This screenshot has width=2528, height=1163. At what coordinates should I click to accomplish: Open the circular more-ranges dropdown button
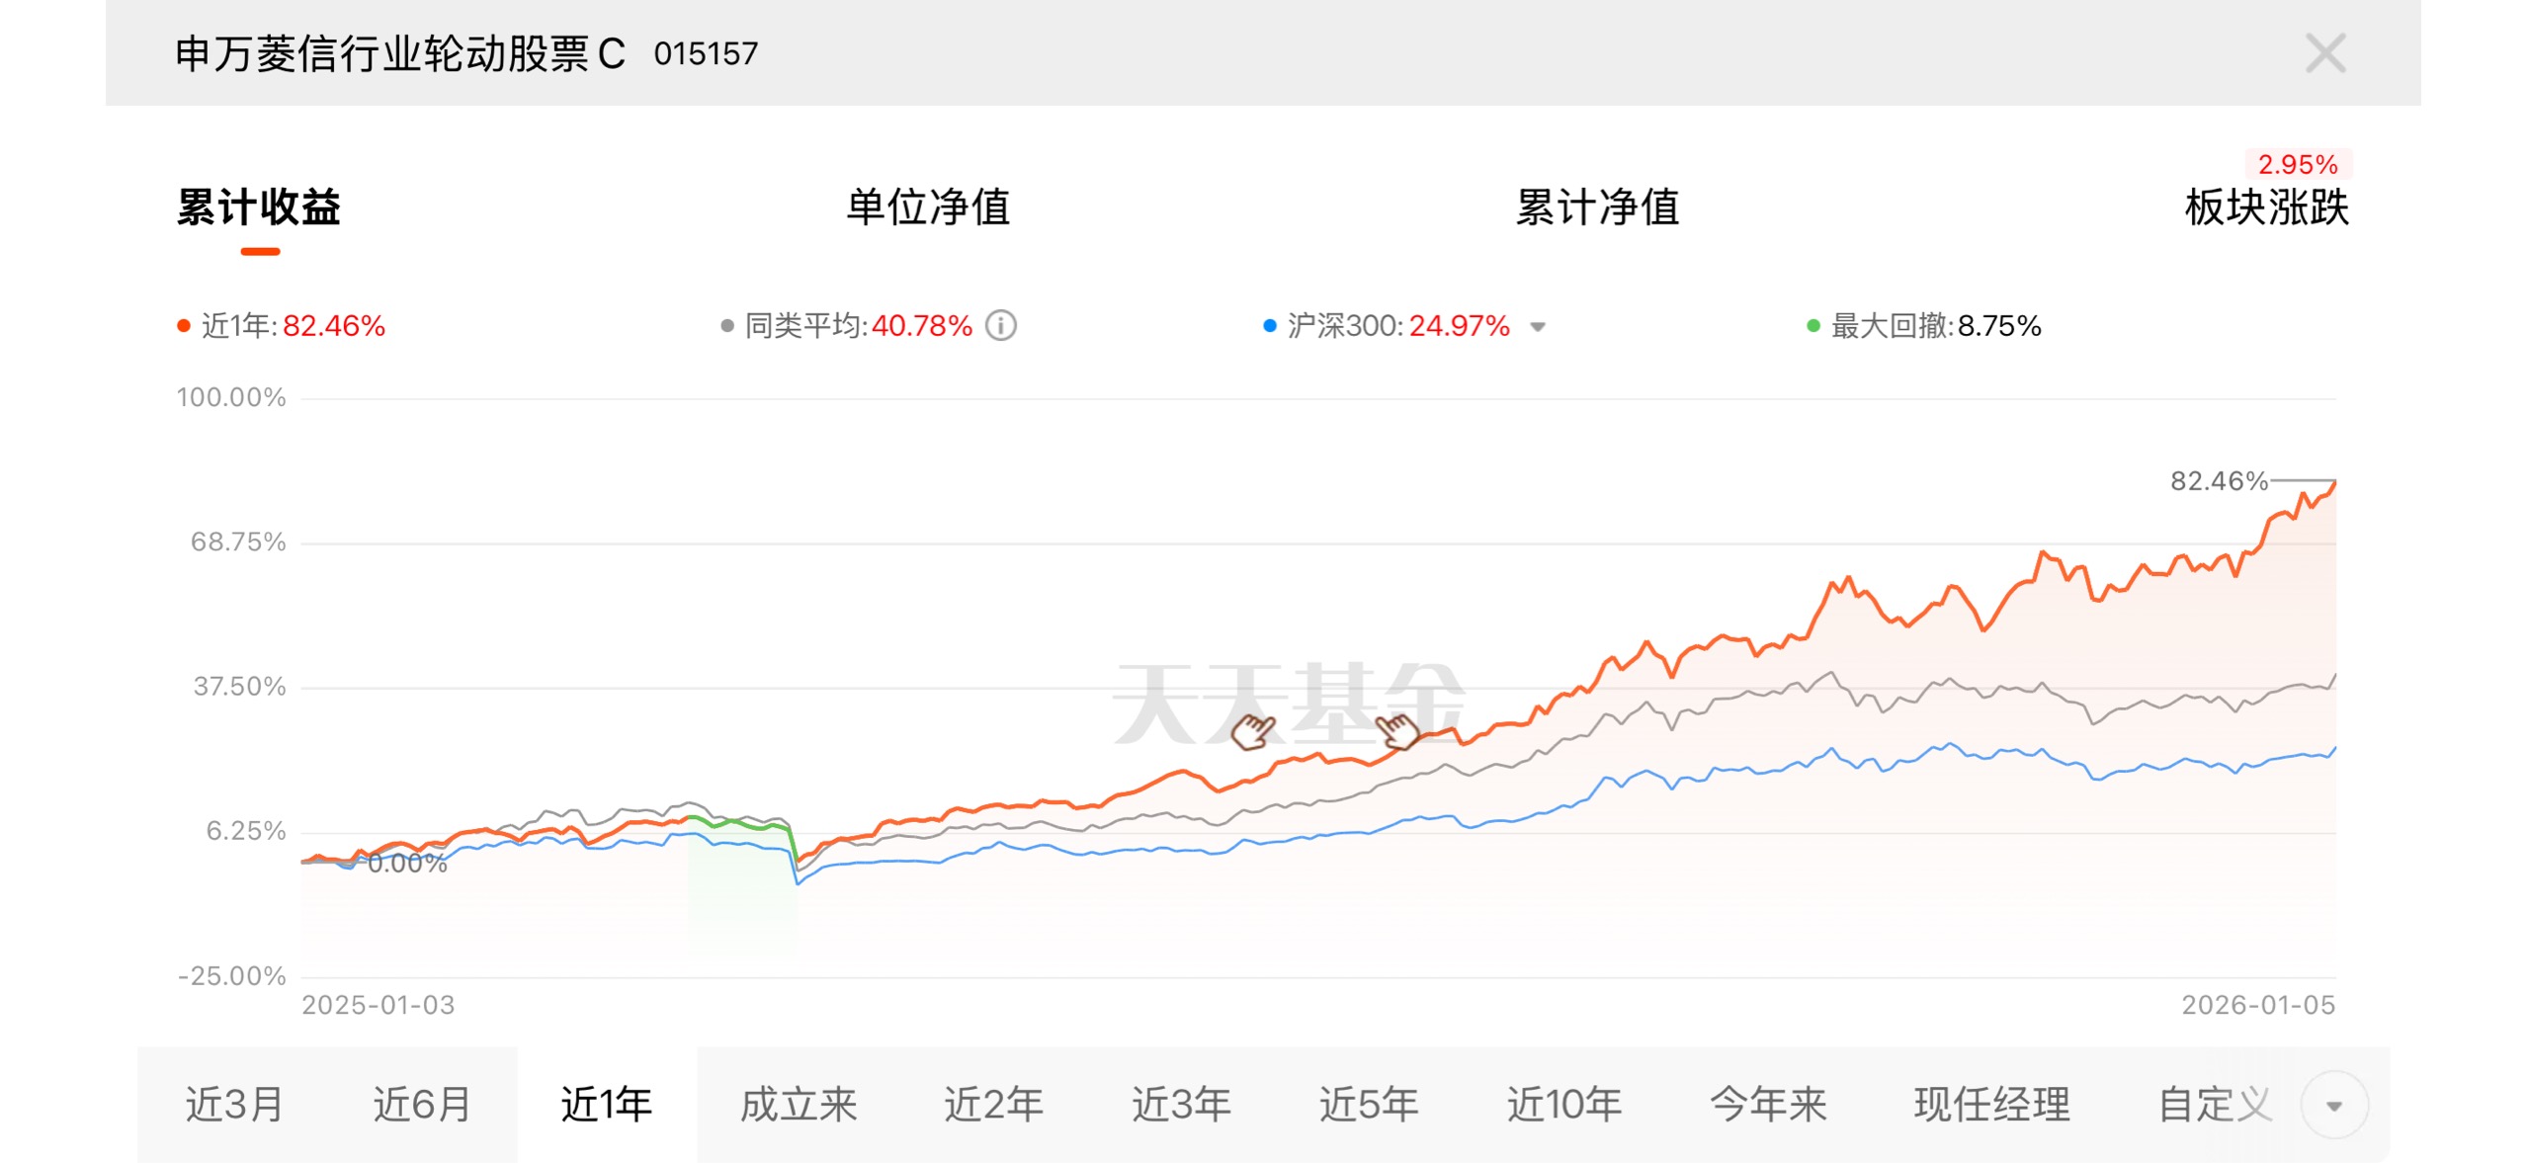2334,1105
